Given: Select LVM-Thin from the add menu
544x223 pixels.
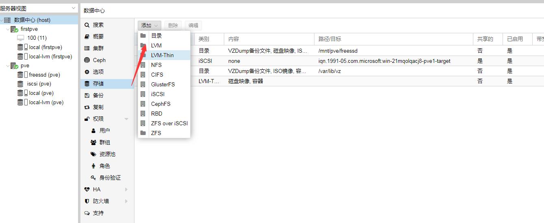Looking at the screenshot, I should tap(162, 55).
